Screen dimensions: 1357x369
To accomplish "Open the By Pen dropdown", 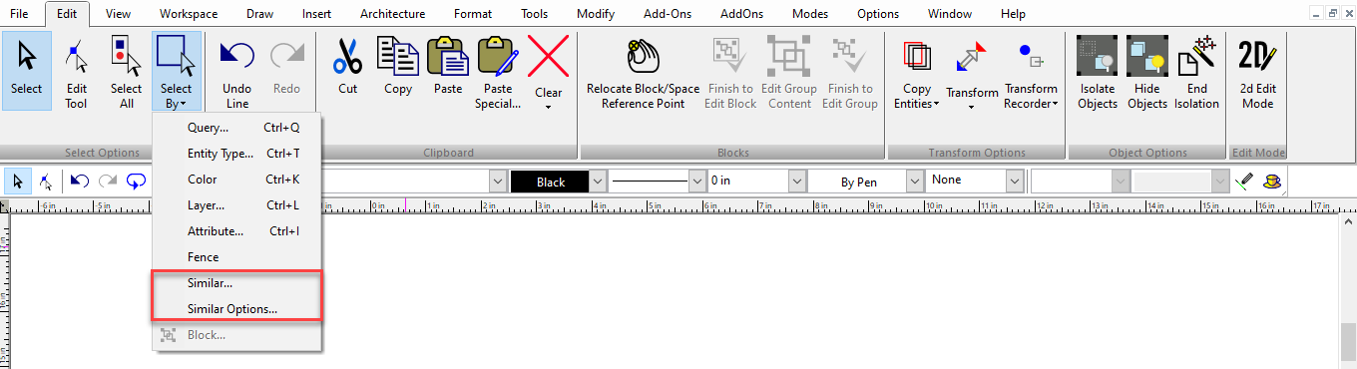I will tap(915, 182).
